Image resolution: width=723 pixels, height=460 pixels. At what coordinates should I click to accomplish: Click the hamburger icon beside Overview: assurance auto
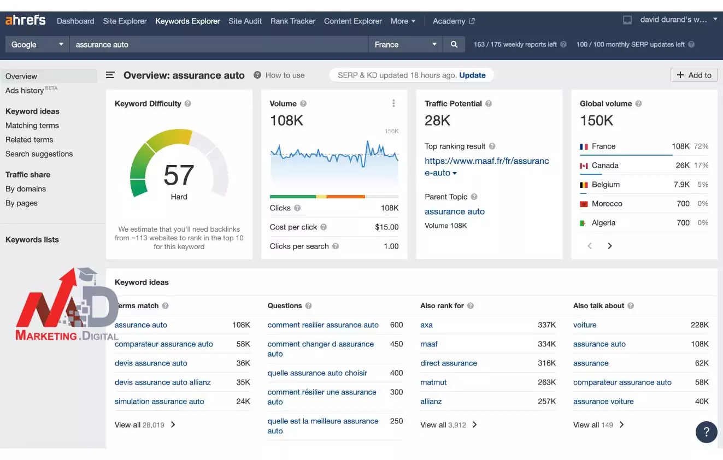tap(110, 75)
